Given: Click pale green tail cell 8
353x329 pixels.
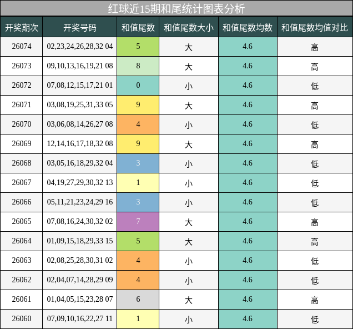Looking at the screenshot, I should pos(138,66).
